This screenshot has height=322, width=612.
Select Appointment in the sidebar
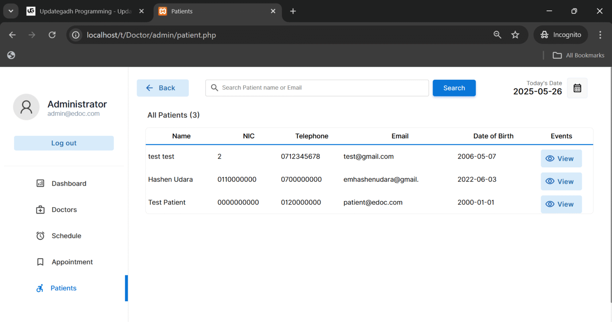[72, 262]
